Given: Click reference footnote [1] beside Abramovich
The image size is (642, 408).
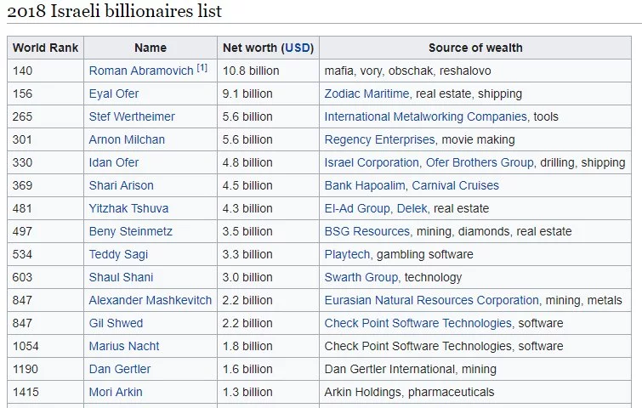Looking at the screenshot, I should 202,68.
